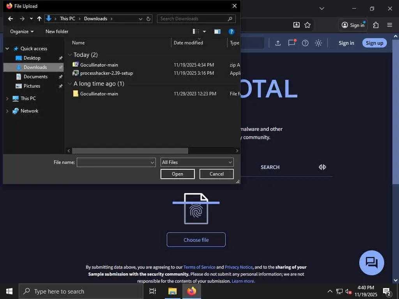
Task: Go up one folder level
Action: click(x=39, y=19)
